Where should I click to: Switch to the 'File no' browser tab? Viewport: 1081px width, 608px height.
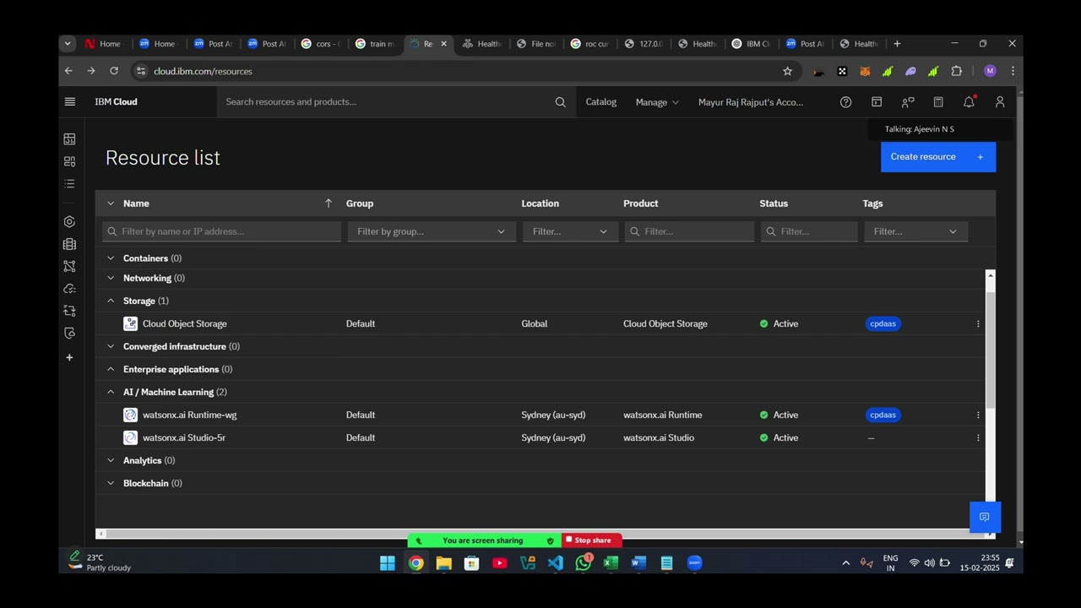(536, 44)
